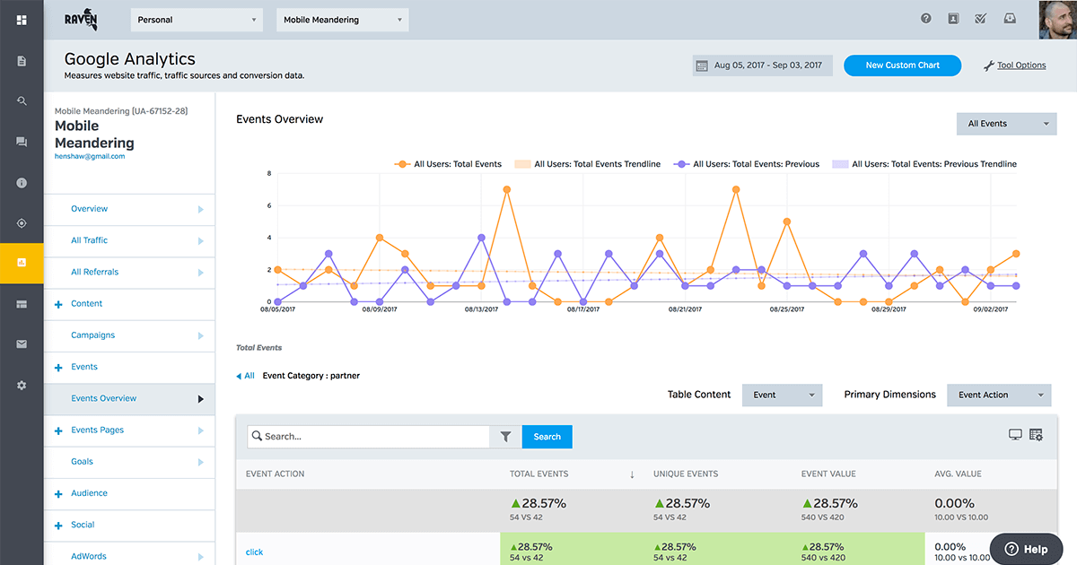Click the filter funnel beside search box
Viewport: 1077px width, 565px height.
tap(504, 436)
